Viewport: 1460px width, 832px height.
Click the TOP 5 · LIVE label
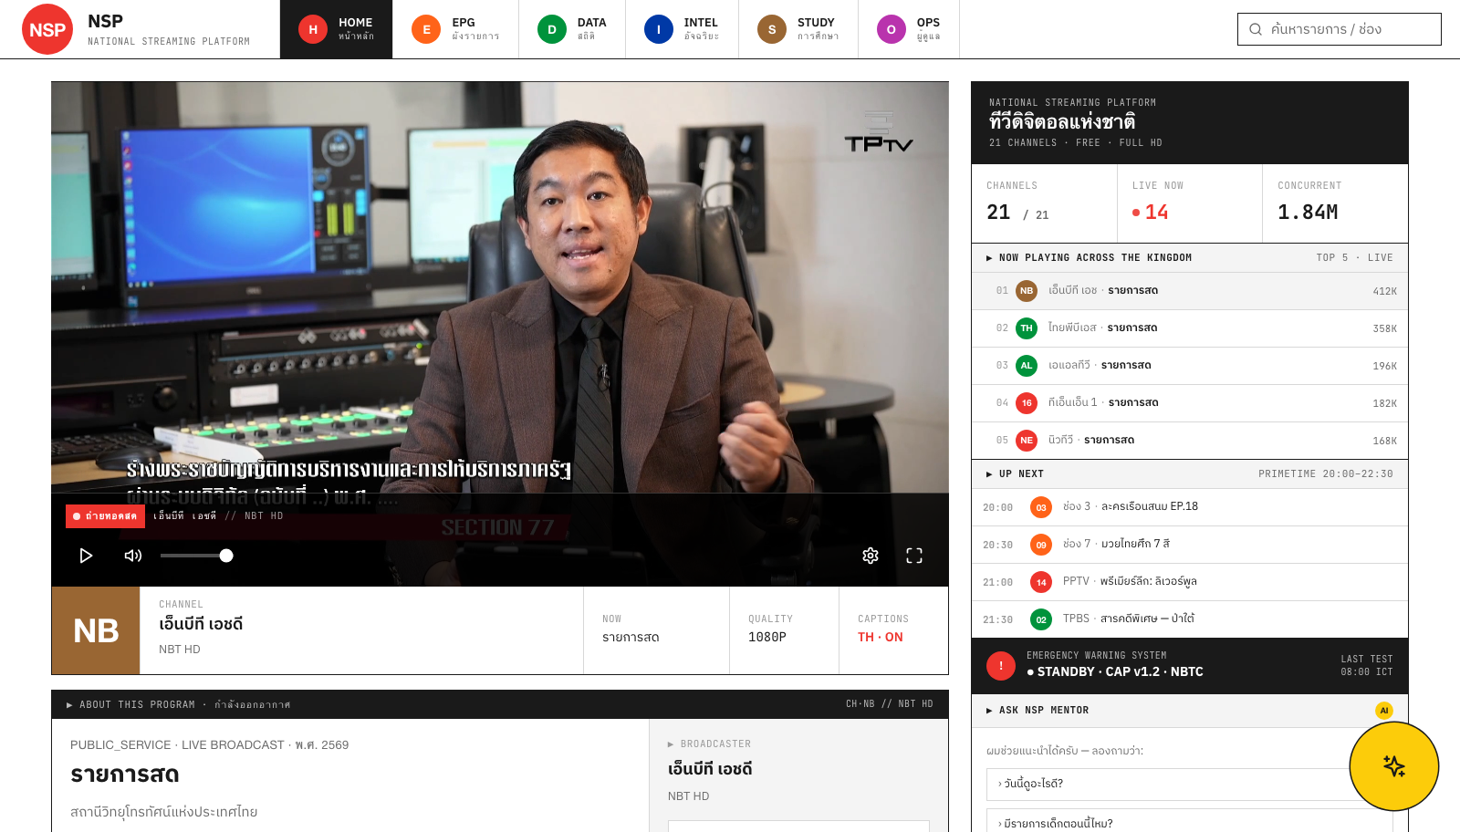coord(1354,258)
